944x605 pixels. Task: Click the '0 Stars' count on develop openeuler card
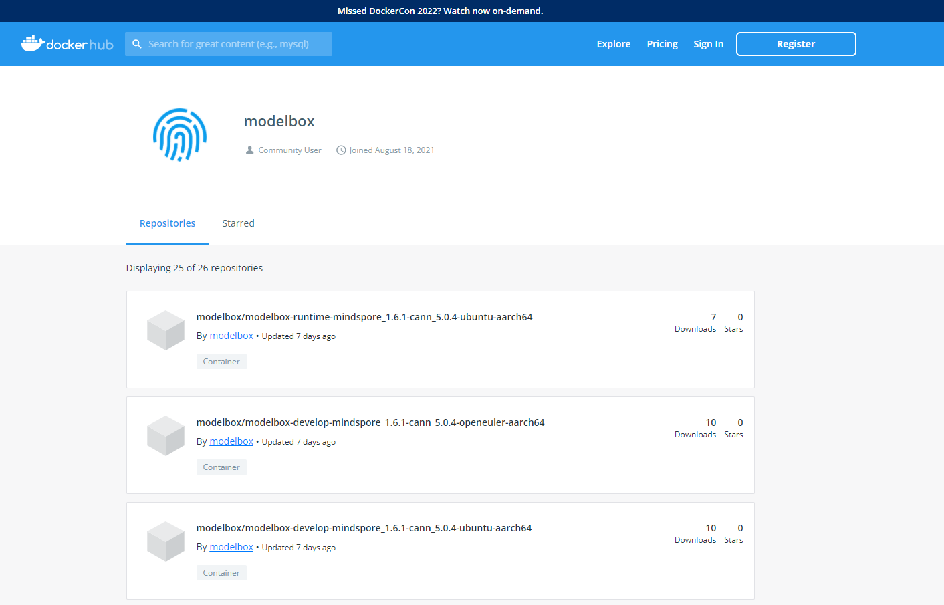734,428
